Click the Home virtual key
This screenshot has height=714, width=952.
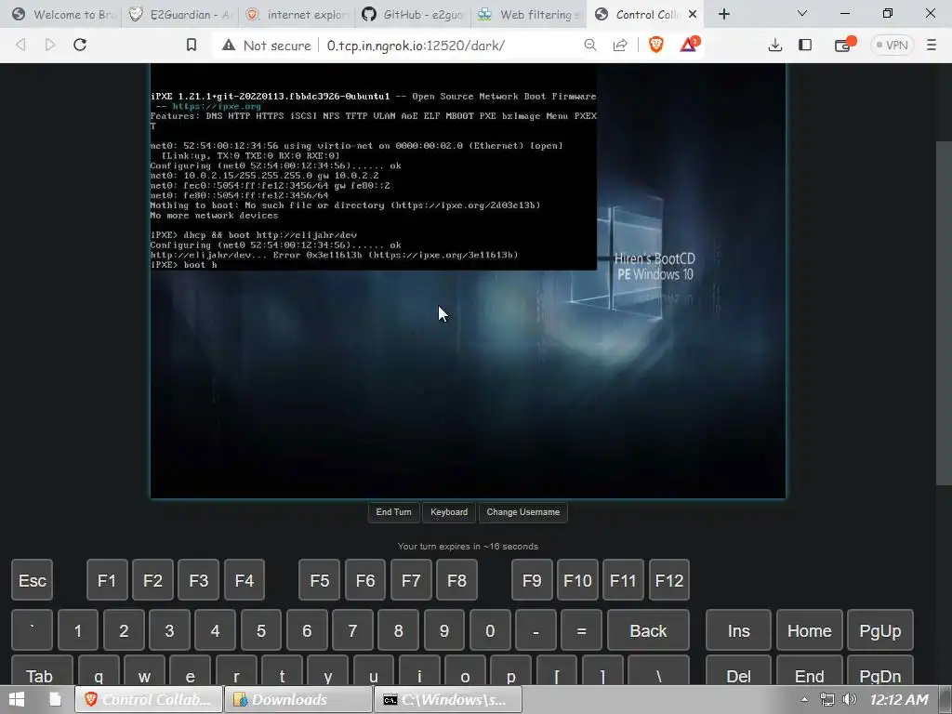[x=810, y=630]
